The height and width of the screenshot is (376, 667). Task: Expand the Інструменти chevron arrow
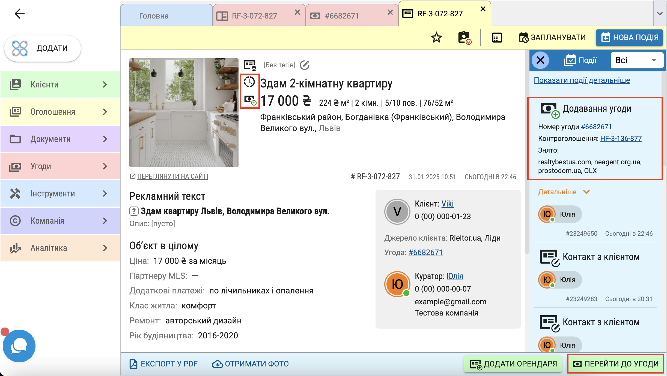pyautogui.click(x=105, y=193)
